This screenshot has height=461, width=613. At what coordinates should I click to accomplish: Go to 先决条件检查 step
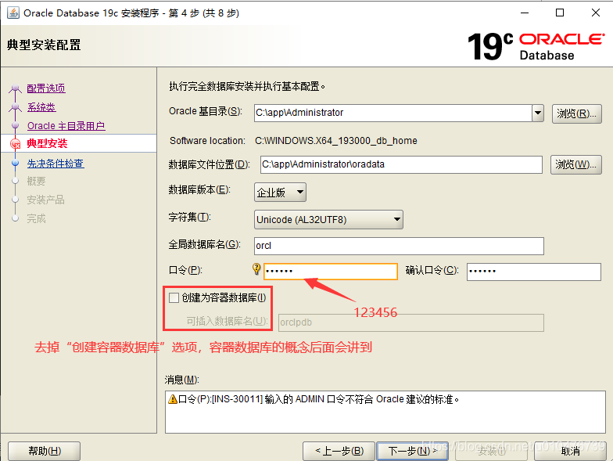56,164
